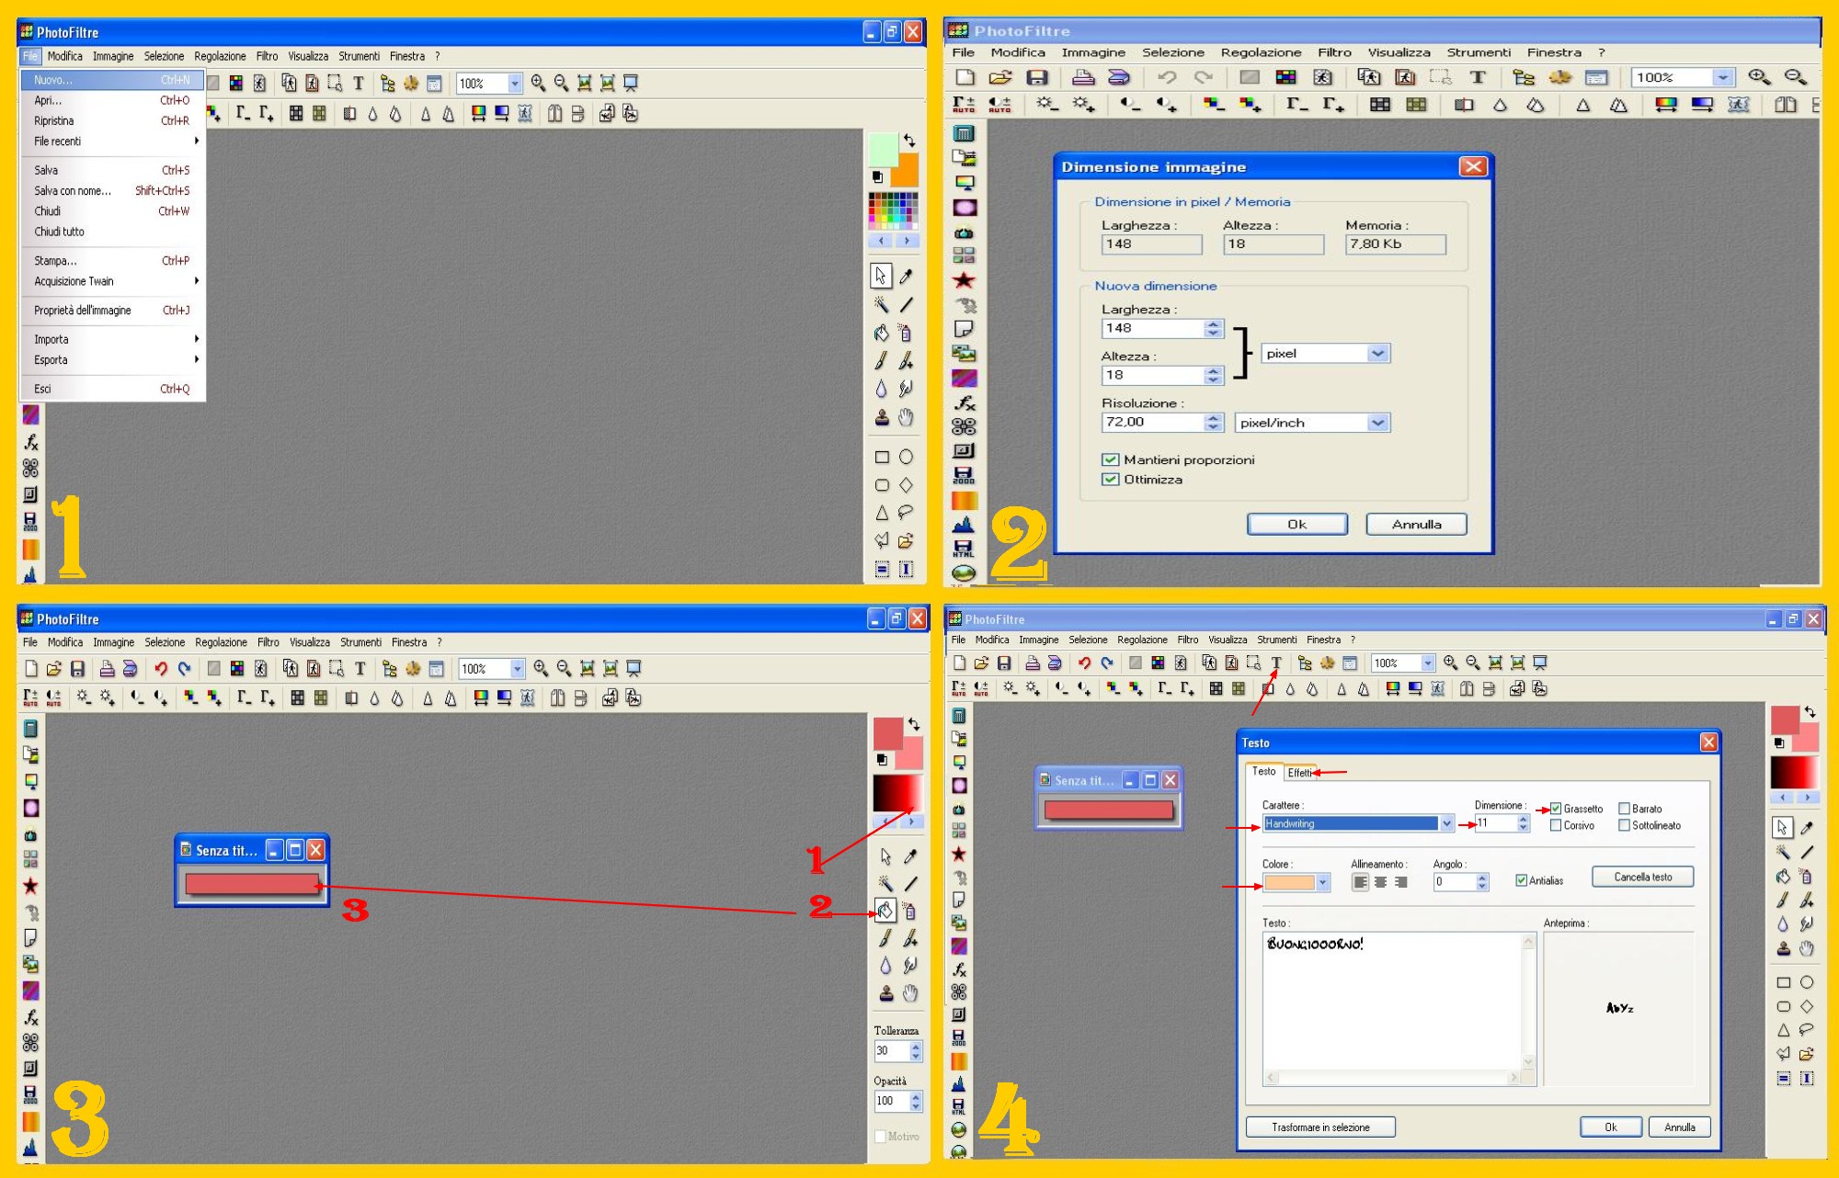Open the Colore dropdown in Testo dialog

pyautogui.click(x=1322, y=882)
